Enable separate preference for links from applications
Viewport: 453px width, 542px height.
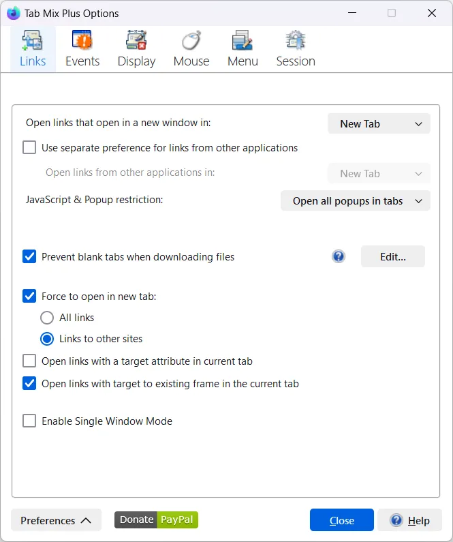pyautogui.click(x=29, y=147)
